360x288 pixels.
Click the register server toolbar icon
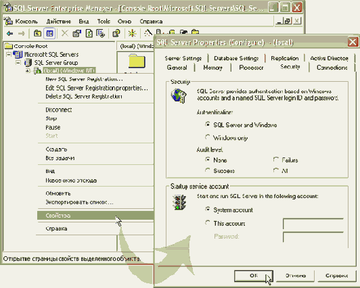click(x=159, y=32)
